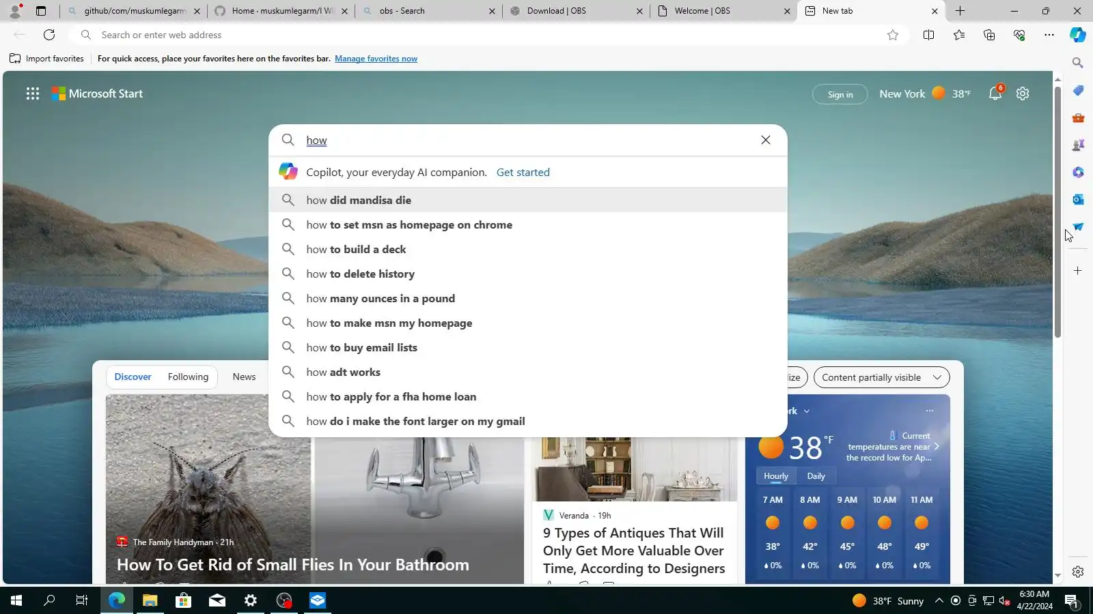Close the Download | OBS tab

(639, 11)
